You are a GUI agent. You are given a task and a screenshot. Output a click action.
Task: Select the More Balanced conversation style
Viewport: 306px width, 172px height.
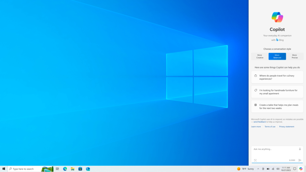(x=277, y=56)
